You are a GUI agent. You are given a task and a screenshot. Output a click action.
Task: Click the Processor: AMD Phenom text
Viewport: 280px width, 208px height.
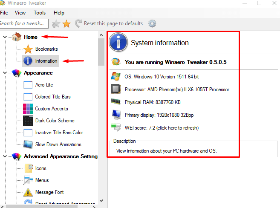tap(177, 90)
